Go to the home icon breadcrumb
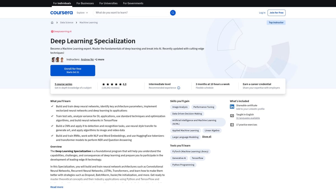336x189 pixels. (52, 22)
